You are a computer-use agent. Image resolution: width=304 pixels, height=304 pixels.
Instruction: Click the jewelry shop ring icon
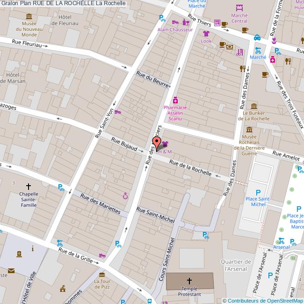click(125, 195)
